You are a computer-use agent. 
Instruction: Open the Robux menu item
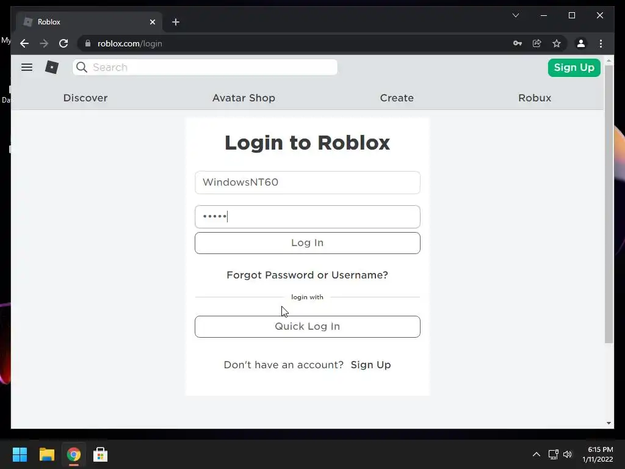tap(535, 98)
